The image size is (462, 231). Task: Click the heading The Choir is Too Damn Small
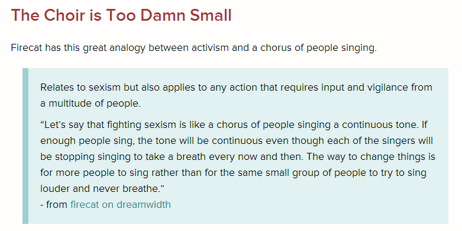coord(121,15)
